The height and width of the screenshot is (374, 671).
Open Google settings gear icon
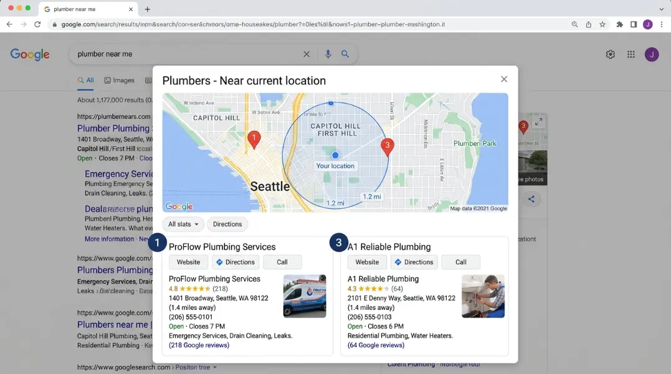[x=610, y=54]
